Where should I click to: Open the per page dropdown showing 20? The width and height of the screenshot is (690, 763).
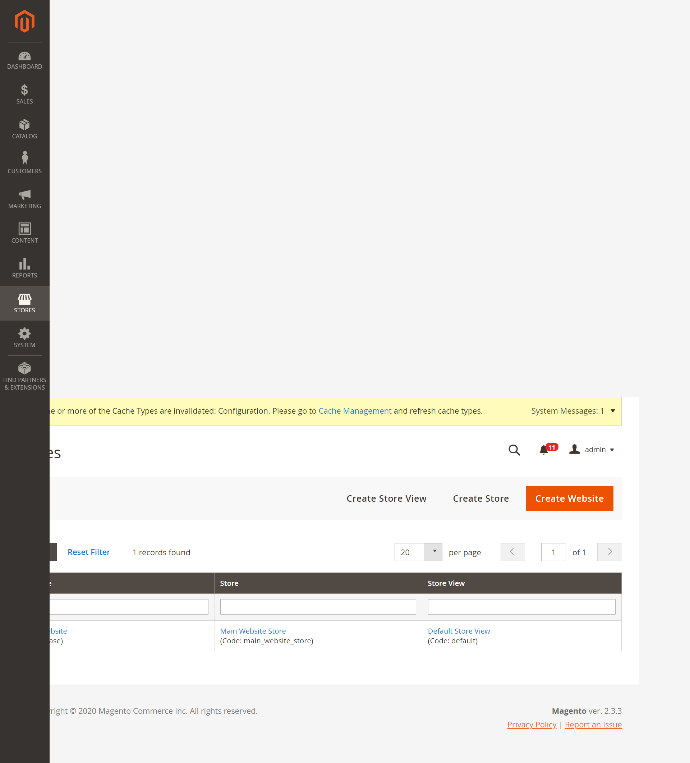[x=418, y=552]
